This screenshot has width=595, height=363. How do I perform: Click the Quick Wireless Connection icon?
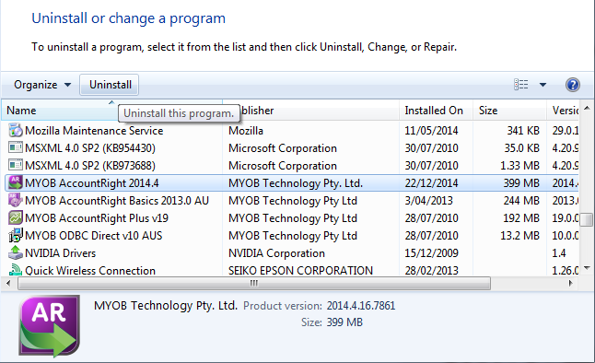(x=16, y=270)
